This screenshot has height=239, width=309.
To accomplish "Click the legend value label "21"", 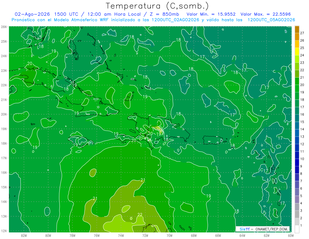I will (302, 77).
